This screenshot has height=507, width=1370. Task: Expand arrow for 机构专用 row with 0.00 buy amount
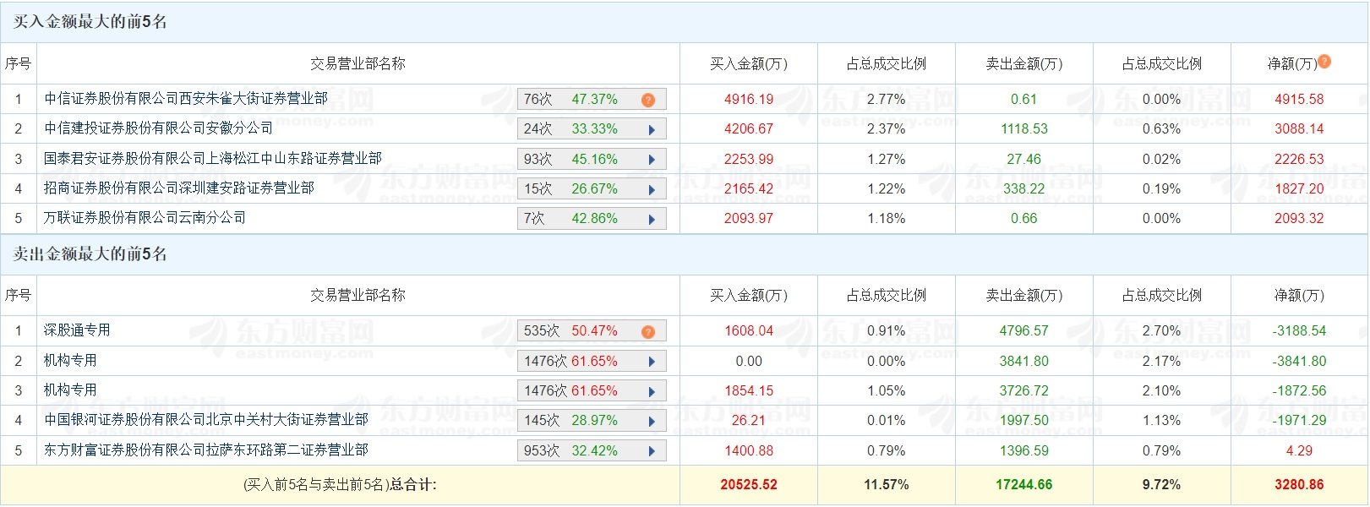click(652, 362)
